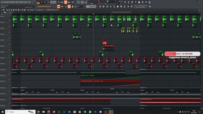The width and height of the screenshot is (203, 114).
Task: Click the 35:08:00 time display
Action: coord(82,2)
